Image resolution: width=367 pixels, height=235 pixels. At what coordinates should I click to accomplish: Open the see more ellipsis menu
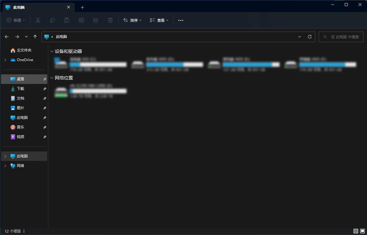tap(181, 20)
